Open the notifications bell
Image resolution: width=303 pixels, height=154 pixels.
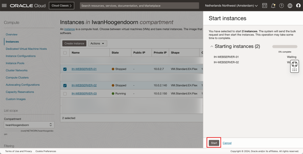click(273, 6)
